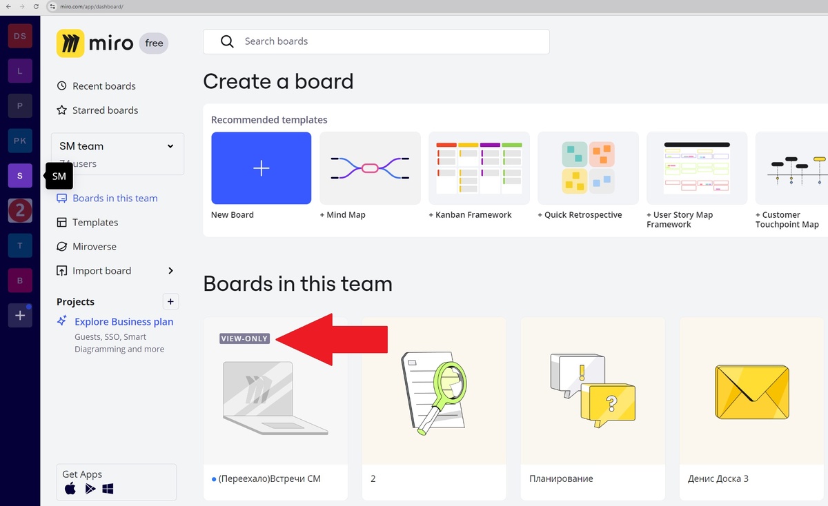Focus the Search boards field
828x506 pixels.
376,41
